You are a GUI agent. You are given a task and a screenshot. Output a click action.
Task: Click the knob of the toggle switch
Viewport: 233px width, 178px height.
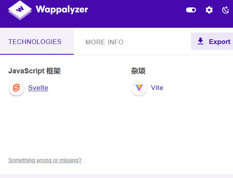pos(193,10)
